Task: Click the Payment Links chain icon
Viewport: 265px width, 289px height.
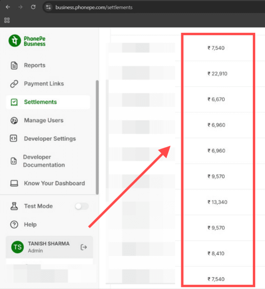Action: 14,84
